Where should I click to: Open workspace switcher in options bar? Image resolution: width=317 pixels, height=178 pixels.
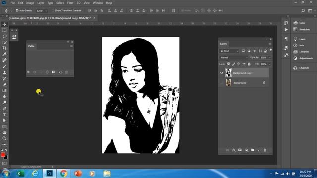click(x=310, y=11)
